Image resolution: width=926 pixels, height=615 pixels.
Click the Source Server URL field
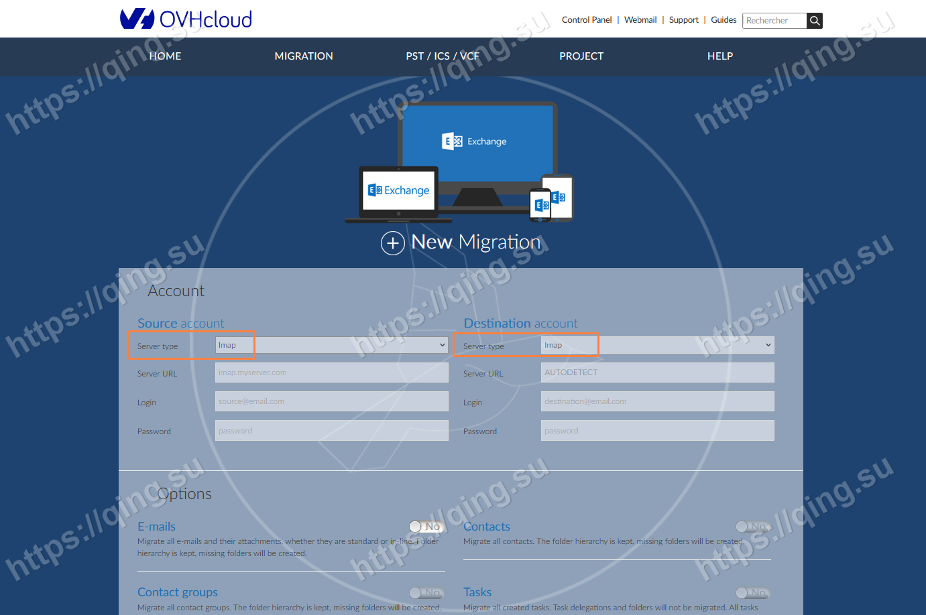tap(332, 372)
